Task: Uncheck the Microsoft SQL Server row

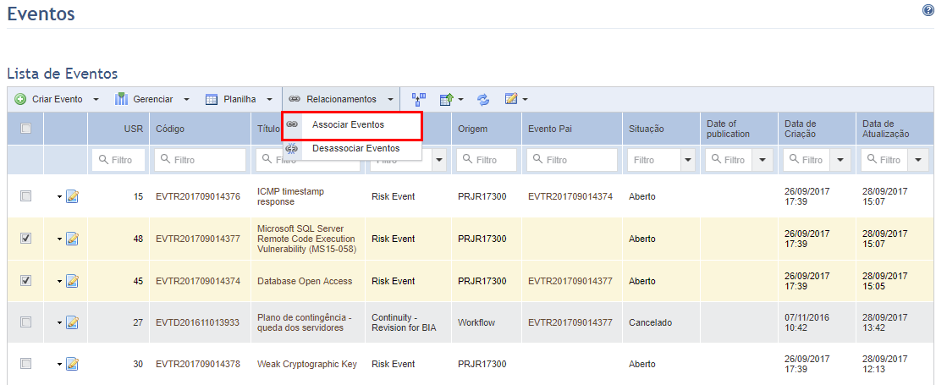Action: (25, 238)
